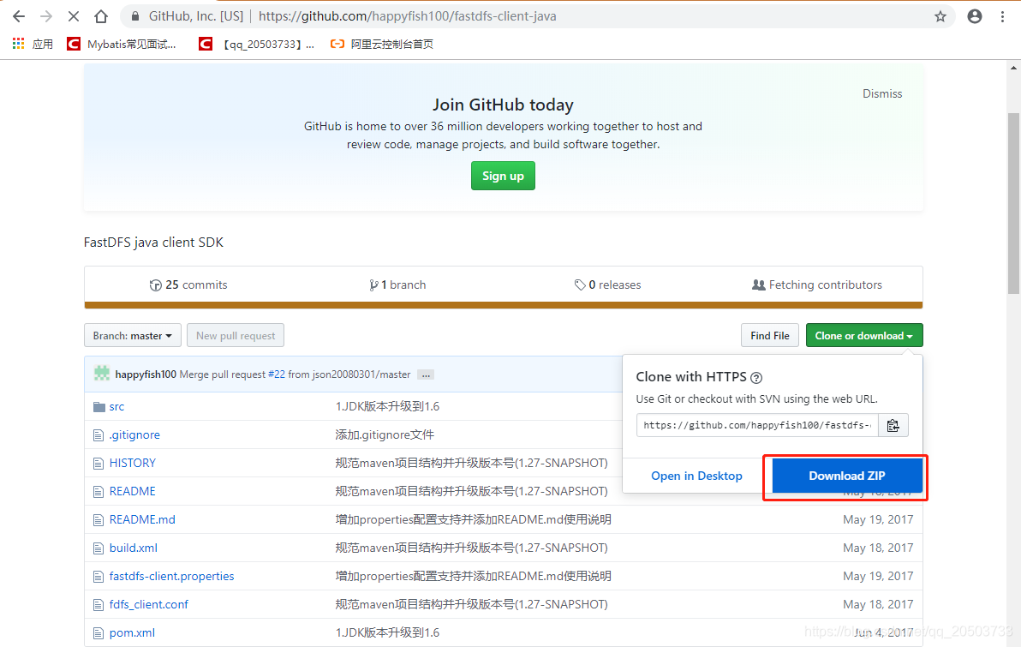Open 阿里云控制台首页 bookmark
1021x647 pixels.
point(382,44)
